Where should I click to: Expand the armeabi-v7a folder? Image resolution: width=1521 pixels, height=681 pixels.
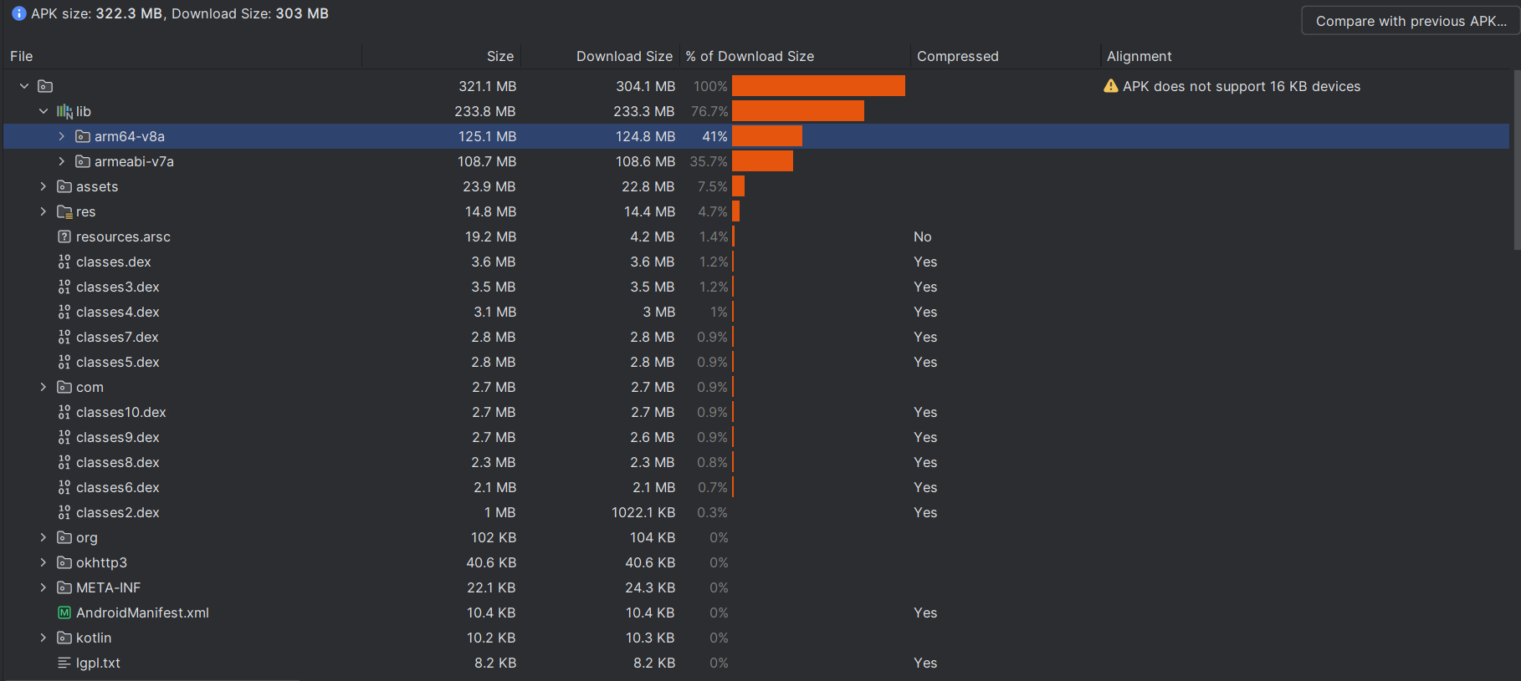(x=61, y=161)
